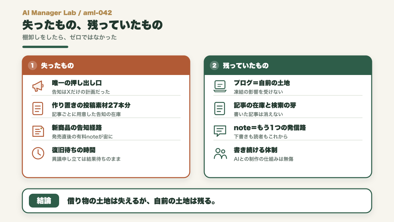Click the heading 記事の在庫と検索の芽
Image resolution: width=394 pixels, height=222 pixels.
265,105
